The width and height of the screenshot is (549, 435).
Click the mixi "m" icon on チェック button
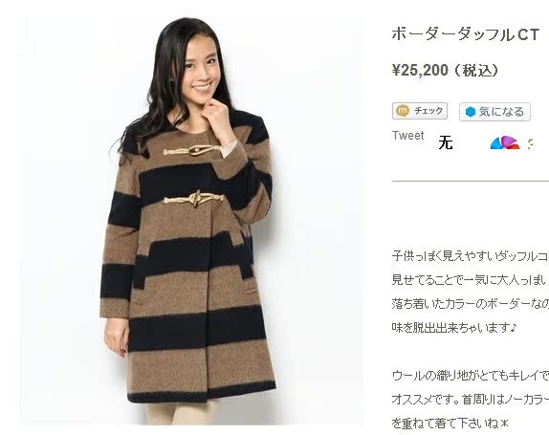403,111
